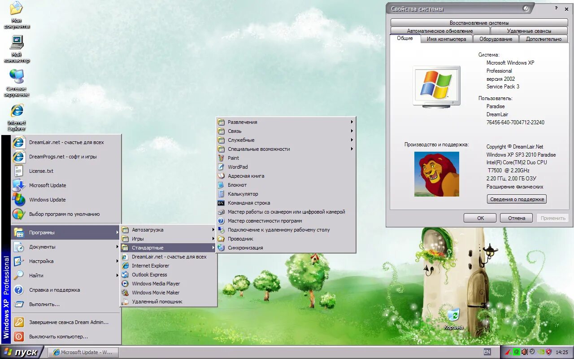574x359 pixels.
Task: Select the Microsoft Update taskbar entry
Action: (x=83, y=352)
